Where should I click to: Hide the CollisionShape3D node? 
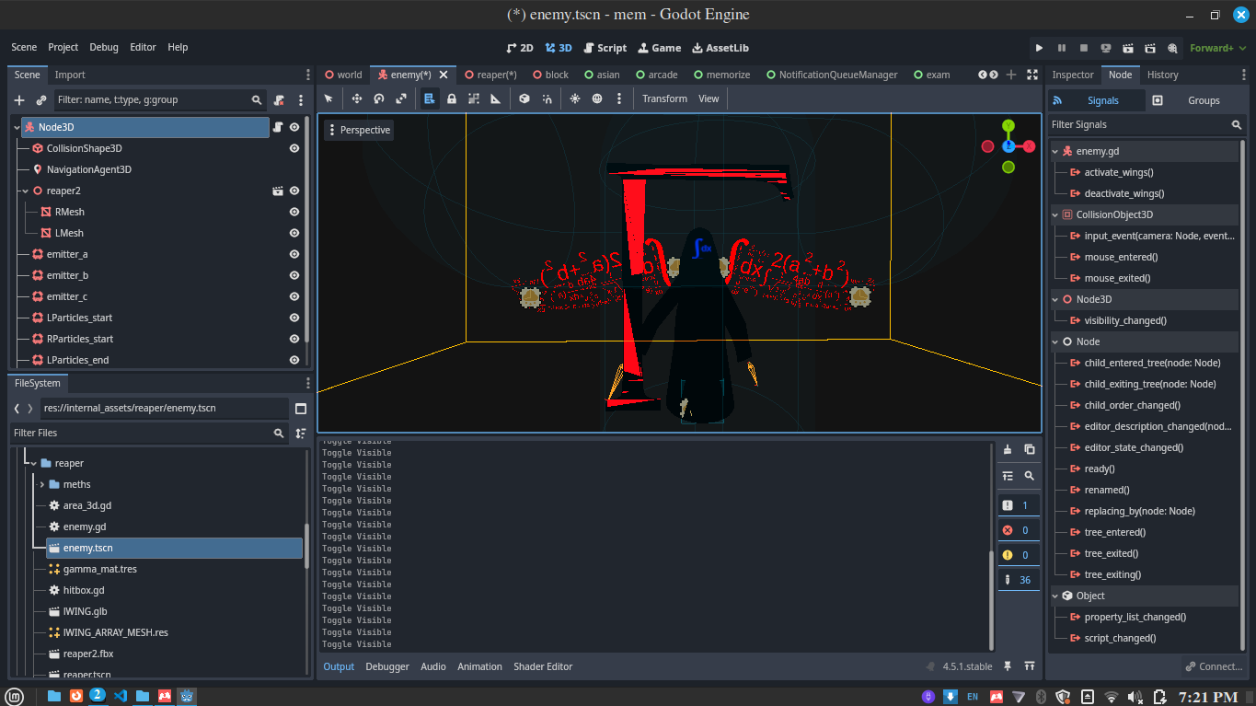[294, 148]
